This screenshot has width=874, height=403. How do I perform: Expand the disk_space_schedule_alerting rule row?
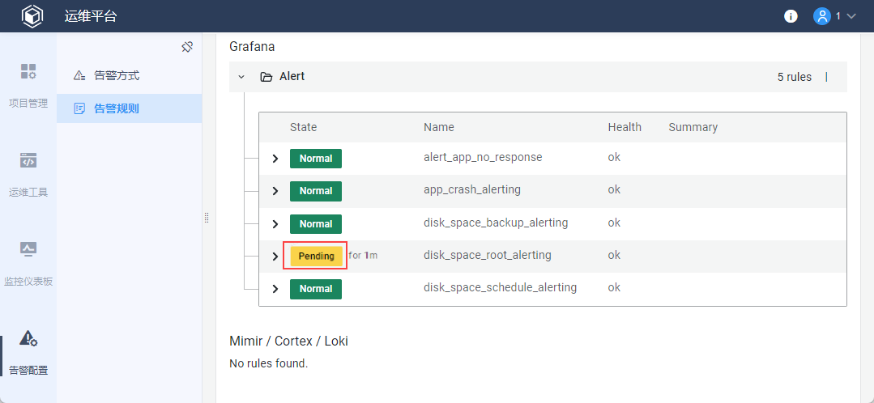point(275,289)
